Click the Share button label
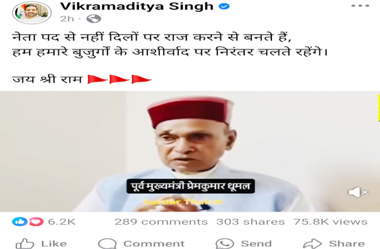Viewport: 380px width, 249px height. 347,244
